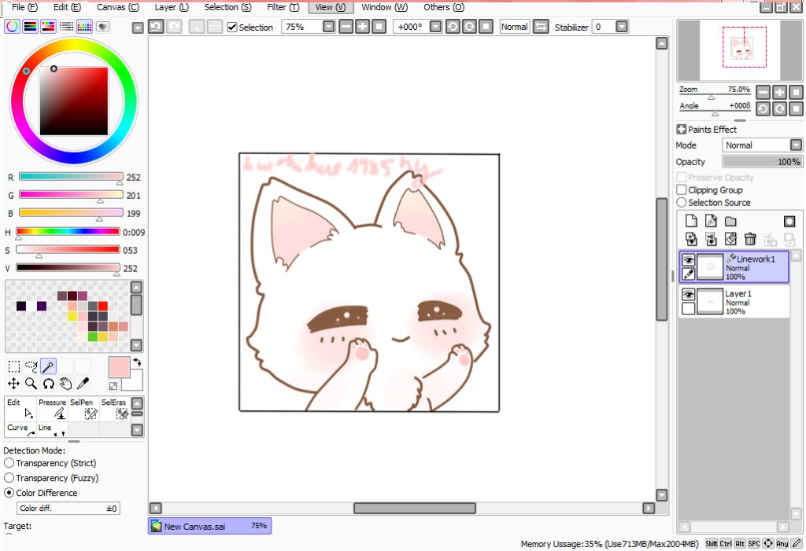The height and width of the screenshot is (551, 806).
Task: Open the 75% zoom dropdown
Action: (x=329, y=27)
